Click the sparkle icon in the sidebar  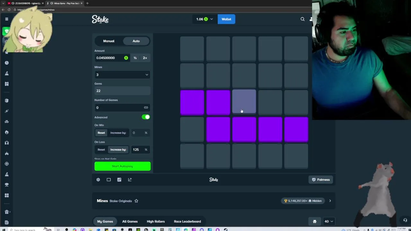(x=6, y=111)
